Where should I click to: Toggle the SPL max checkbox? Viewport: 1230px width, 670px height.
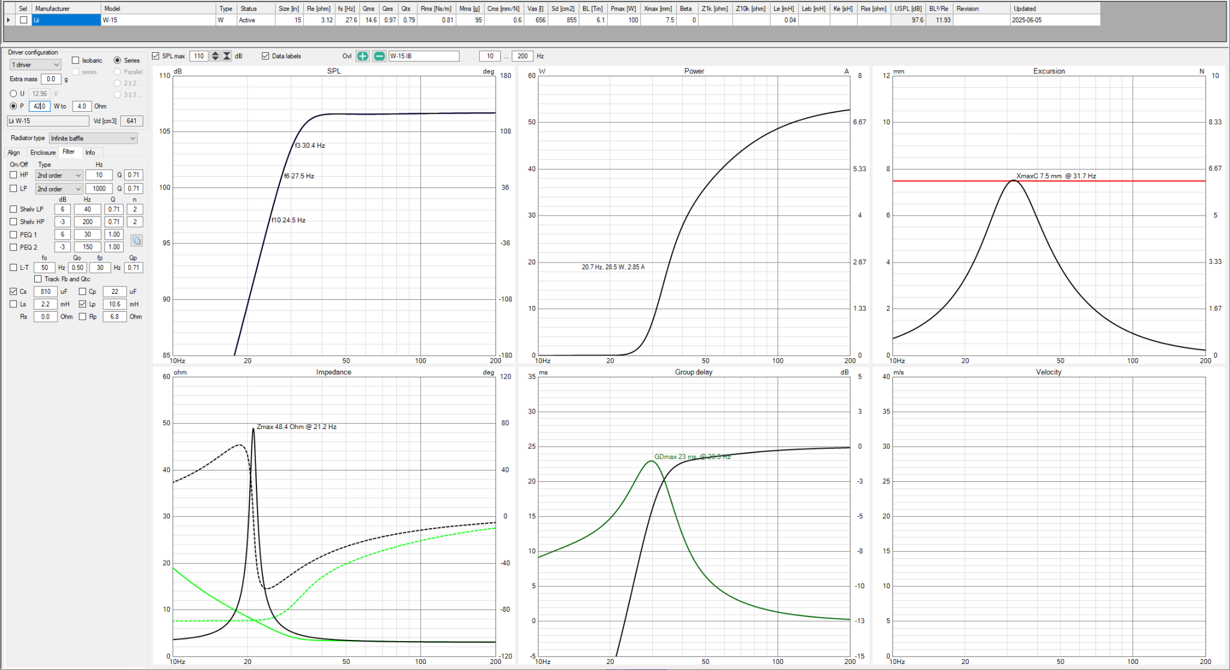point(156,56)
